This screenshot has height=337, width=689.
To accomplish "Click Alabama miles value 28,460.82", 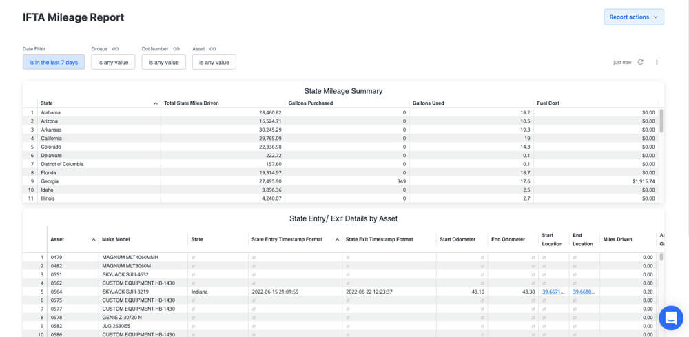I will [270, 112].
